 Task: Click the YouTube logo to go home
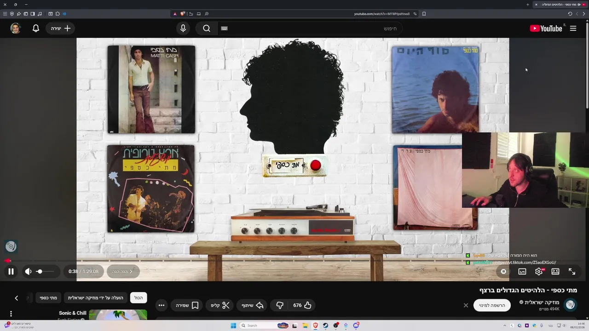546,29
